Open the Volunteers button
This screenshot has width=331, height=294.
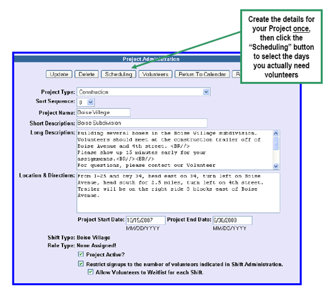tap(155, 74)
